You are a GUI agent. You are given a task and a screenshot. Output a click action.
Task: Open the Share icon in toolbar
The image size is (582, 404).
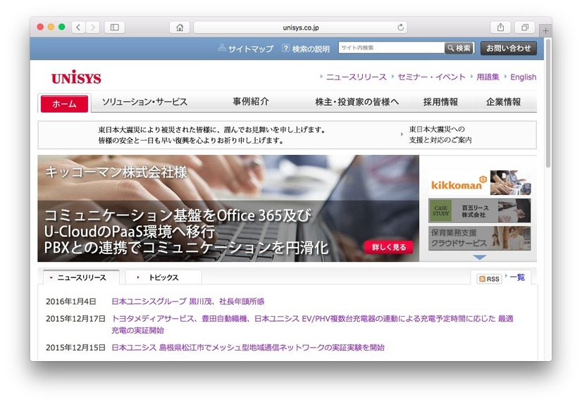click(x=500, y=27)
